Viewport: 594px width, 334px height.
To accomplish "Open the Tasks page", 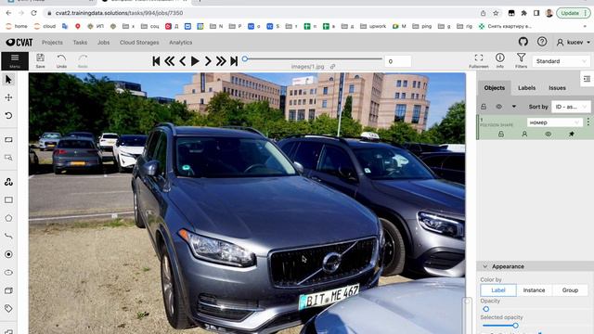I will pyautogui.click(x=80, y=43).
